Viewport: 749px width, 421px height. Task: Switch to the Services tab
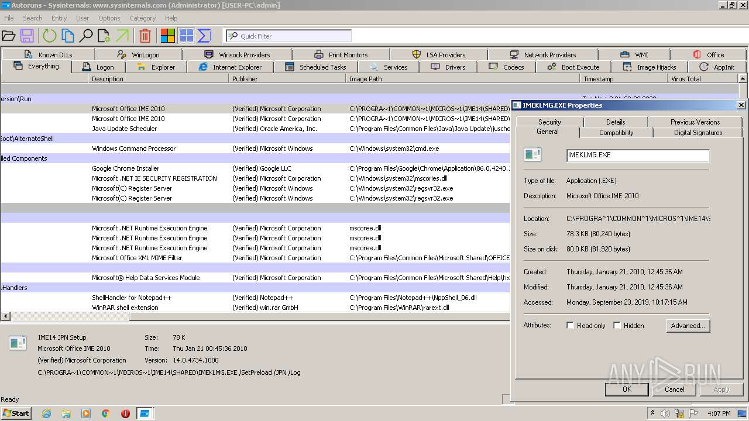coord(389,67)
